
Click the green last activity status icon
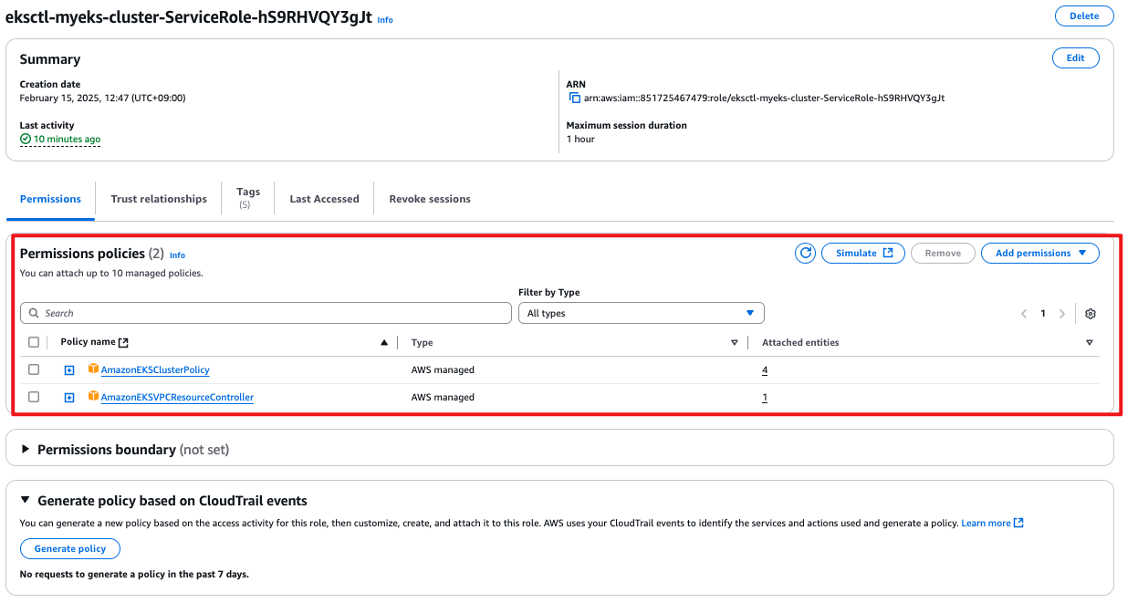(26, 140)
